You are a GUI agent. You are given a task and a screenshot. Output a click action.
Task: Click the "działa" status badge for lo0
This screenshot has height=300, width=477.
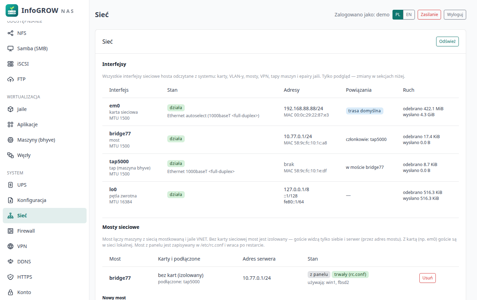click(176, 195)
